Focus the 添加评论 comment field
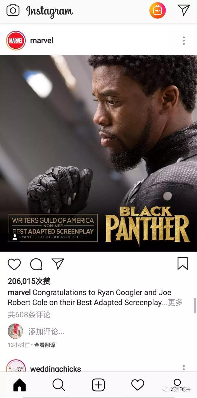 pyautogui.click(x=46, y=332)
